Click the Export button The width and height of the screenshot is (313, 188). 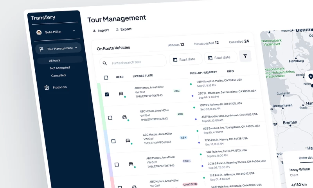124,29
